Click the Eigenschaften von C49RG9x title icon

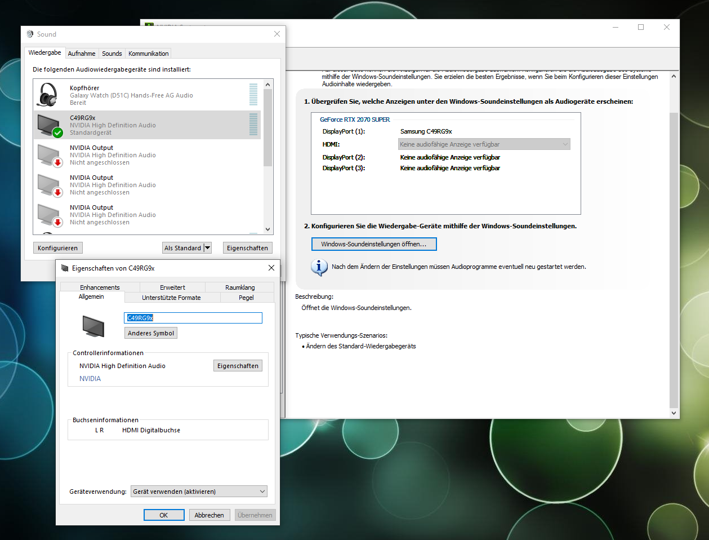[65, 268]
